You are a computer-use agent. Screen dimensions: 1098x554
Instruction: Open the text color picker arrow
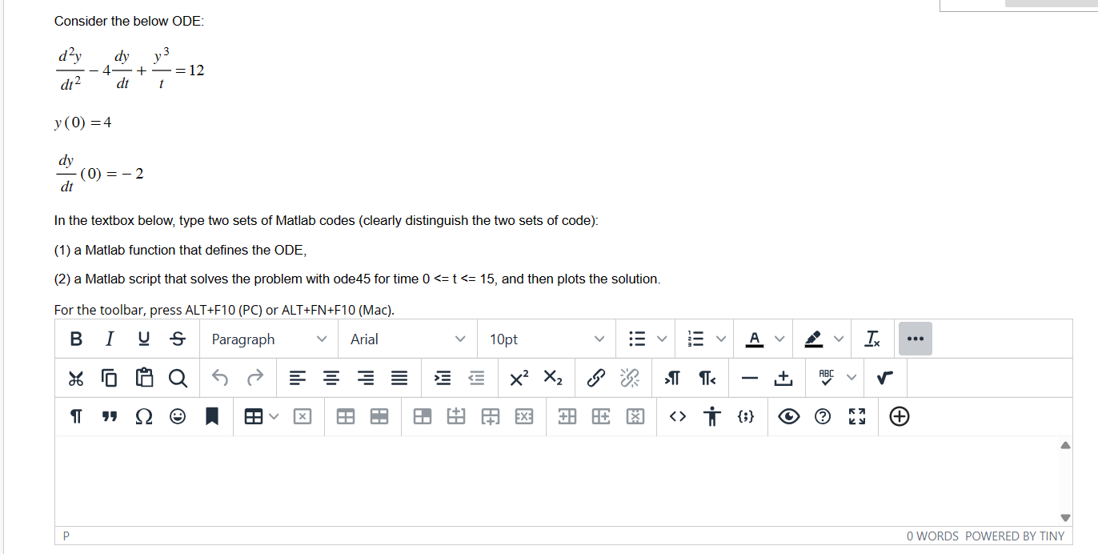(x=779, y=339)
